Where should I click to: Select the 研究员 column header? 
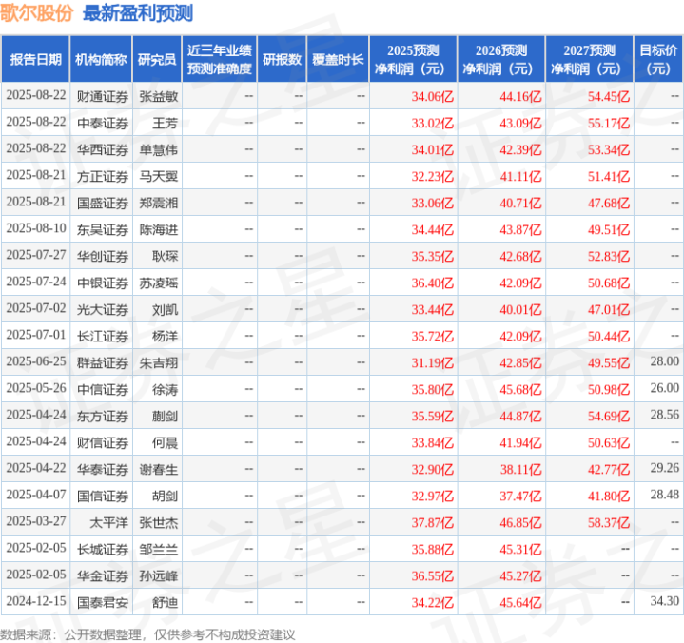(x=157, y=59)
